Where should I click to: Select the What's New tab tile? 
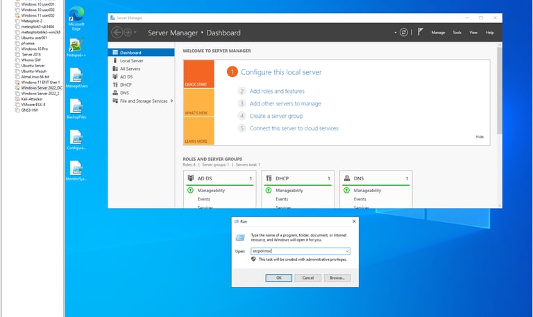(x=198, y=103)
